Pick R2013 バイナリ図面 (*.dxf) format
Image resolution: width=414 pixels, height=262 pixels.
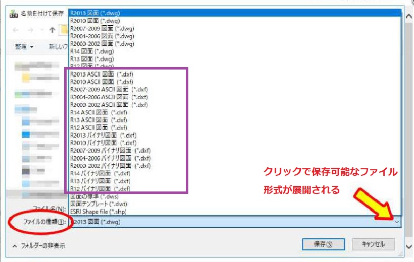[x=103, y=135]
